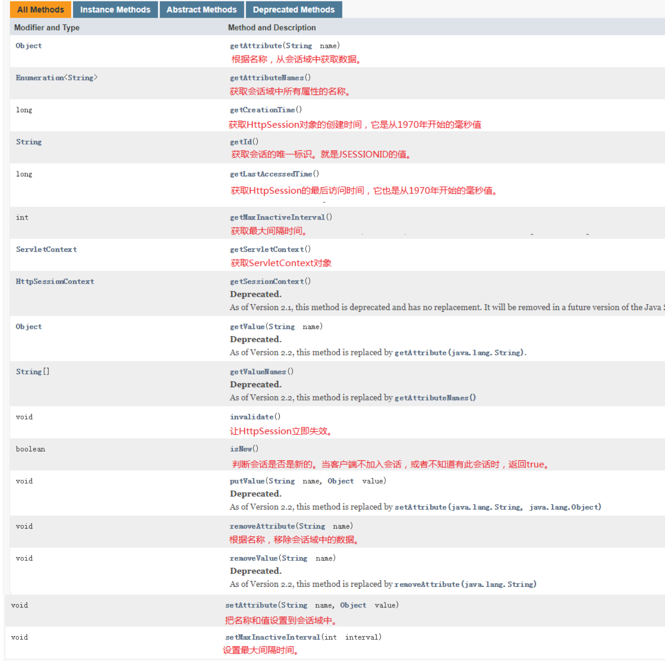Click the red note under invalidate()
This screenshot has height=669, width=665.
281,431
